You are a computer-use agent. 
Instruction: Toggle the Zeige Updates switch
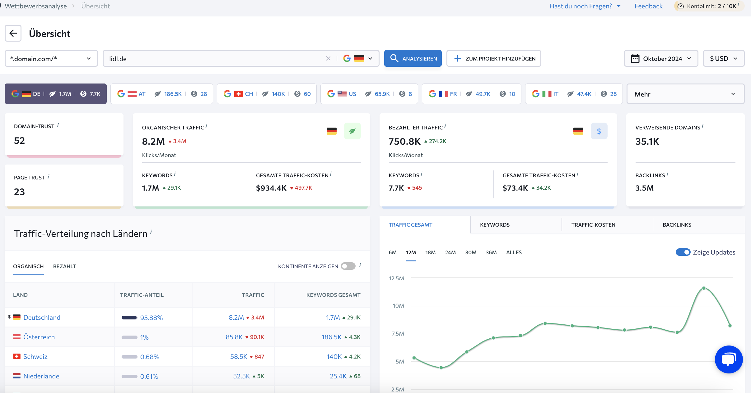tap(683, 252)
